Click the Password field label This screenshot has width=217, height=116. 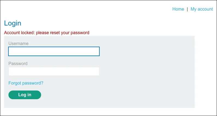(x=18, y=63)
